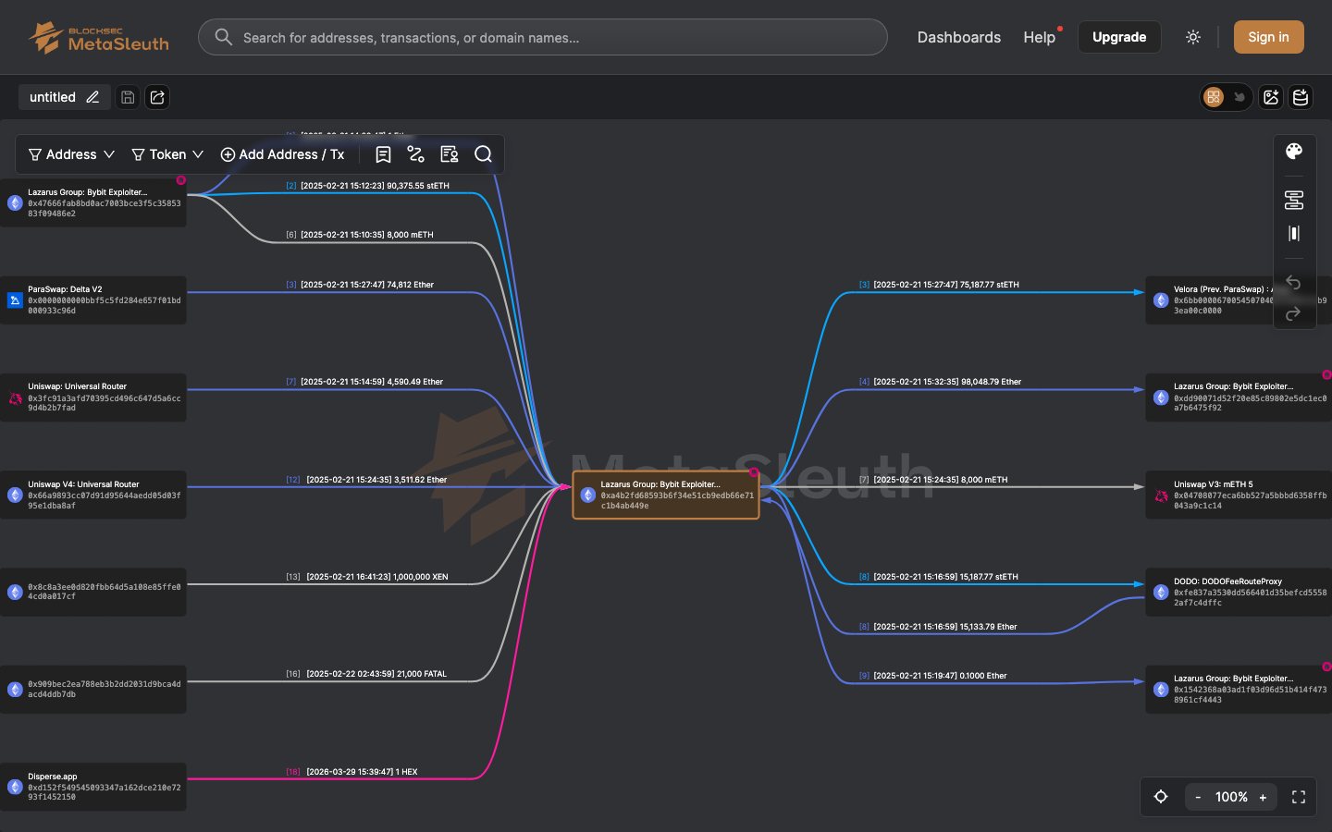The width and height of the screenshot is (1332, 832).
Task: Redo the last action
Action: coord(1294,314)
